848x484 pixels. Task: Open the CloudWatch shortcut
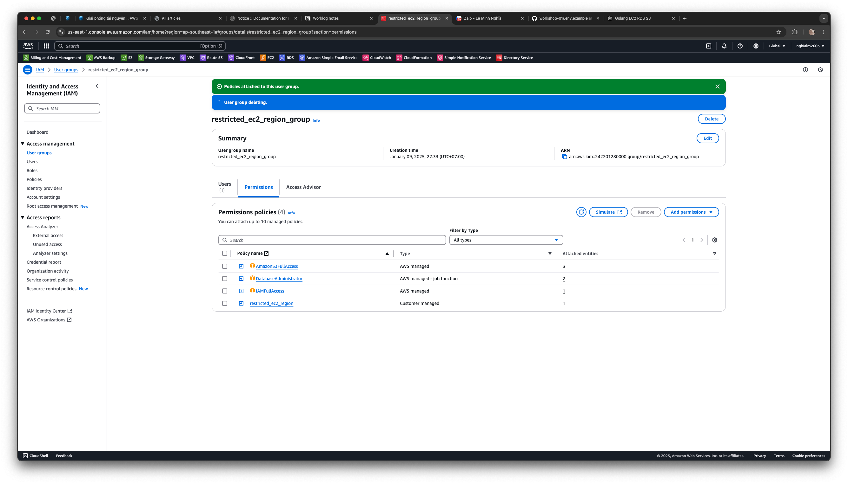377,57
